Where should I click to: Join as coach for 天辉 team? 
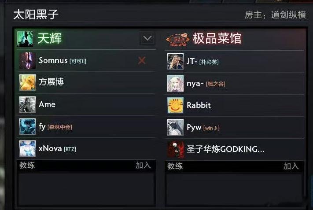point(143,165)
